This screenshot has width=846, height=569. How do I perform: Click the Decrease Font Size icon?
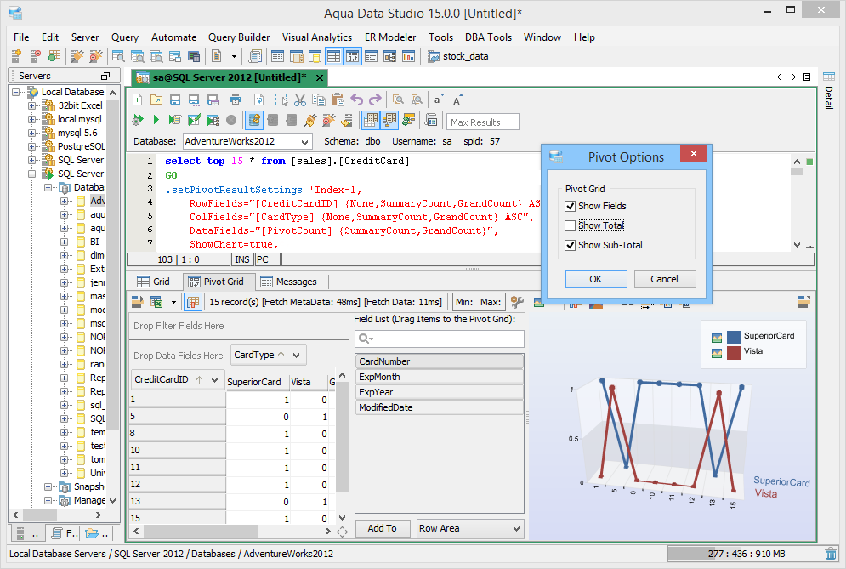tap(438, 100)
